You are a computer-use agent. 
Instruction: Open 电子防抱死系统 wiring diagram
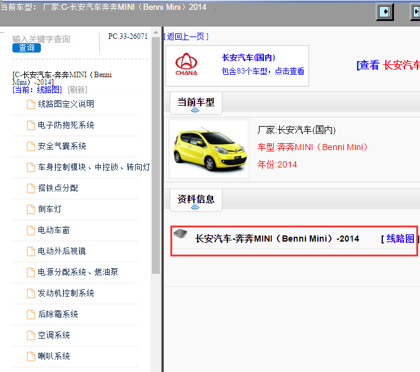pos(66,125)
